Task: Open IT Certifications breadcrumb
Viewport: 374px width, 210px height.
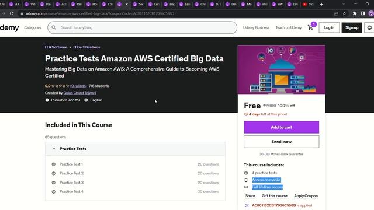Action: point(86,47)
